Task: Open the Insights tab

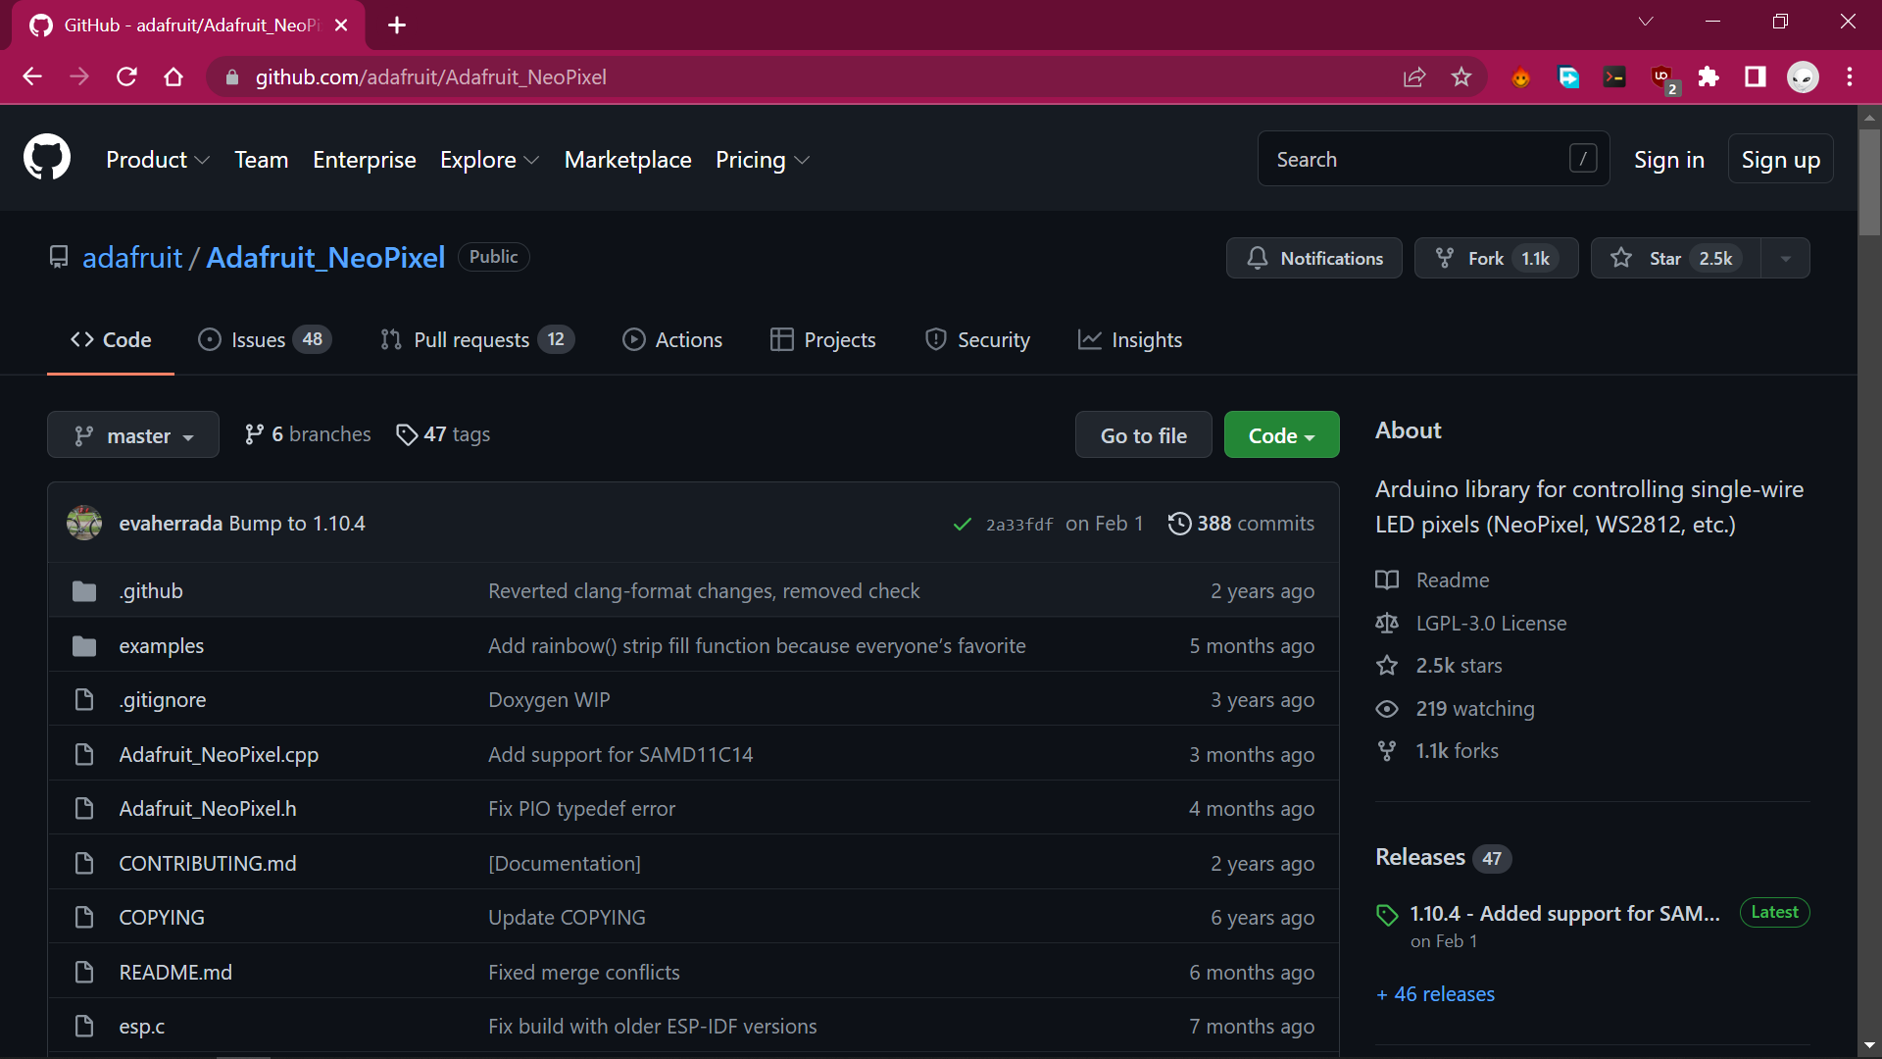Action: (x=1130, y=339)
